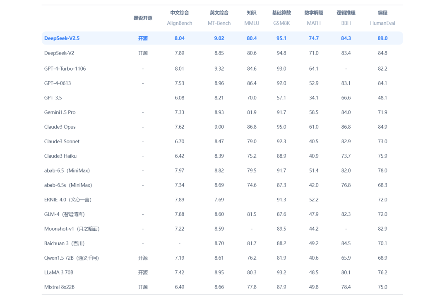Viewport: 447px width, 298px height.
Task: Select DeepSeek-V2.5 GSM8K value 95.1
Action: (281, 38)
